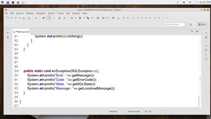Click the Debug bug icon
This screenshot has height=119, width=211.
72,18
